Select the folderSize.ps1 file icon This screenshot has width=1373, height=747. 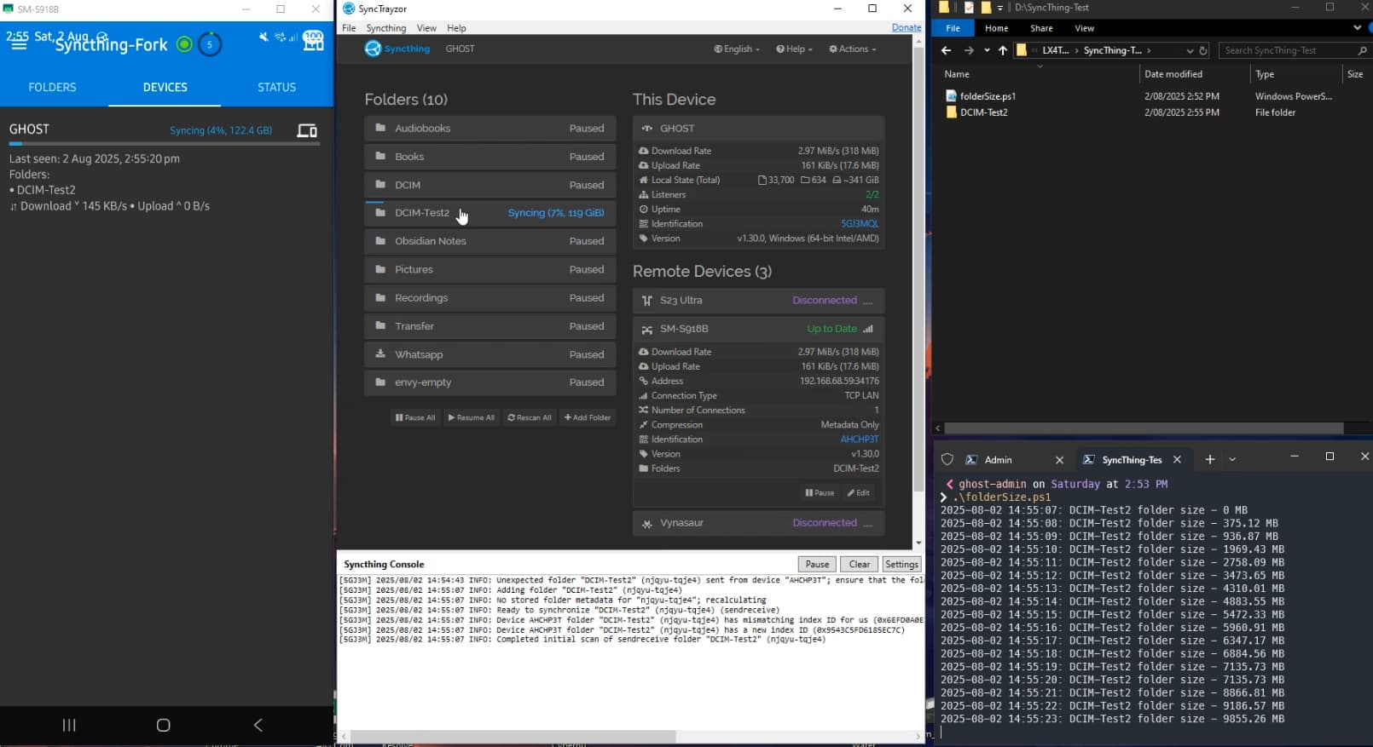click(x=951, y=96)
